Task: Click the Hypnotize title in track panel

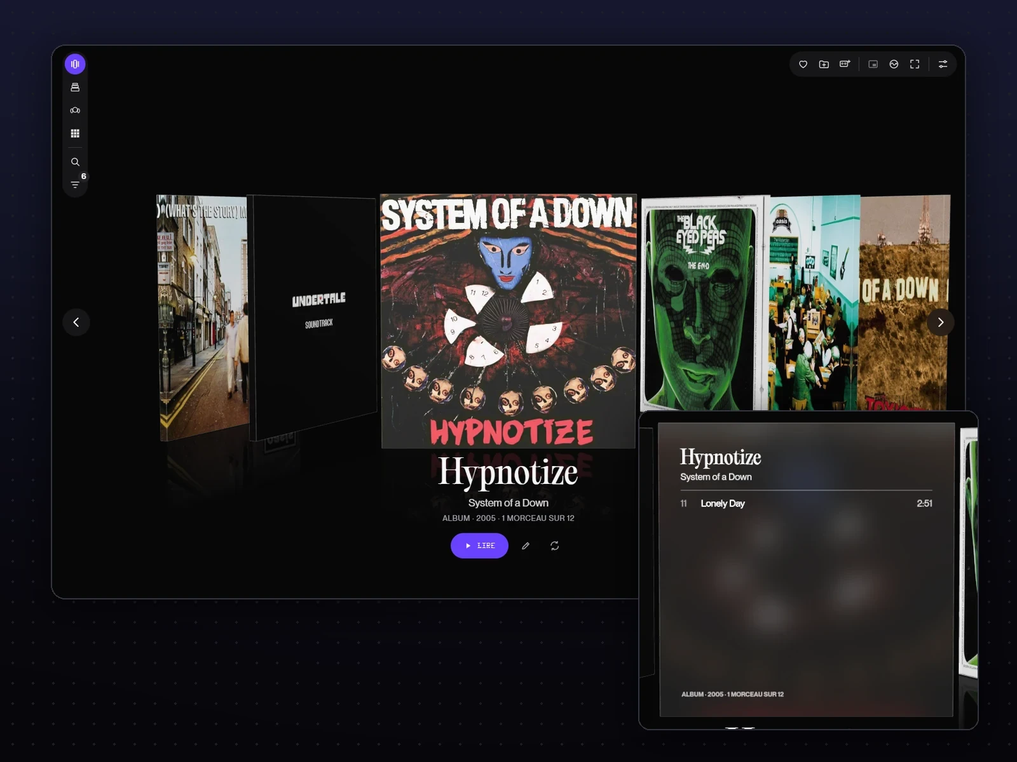Action: [720, 457]
